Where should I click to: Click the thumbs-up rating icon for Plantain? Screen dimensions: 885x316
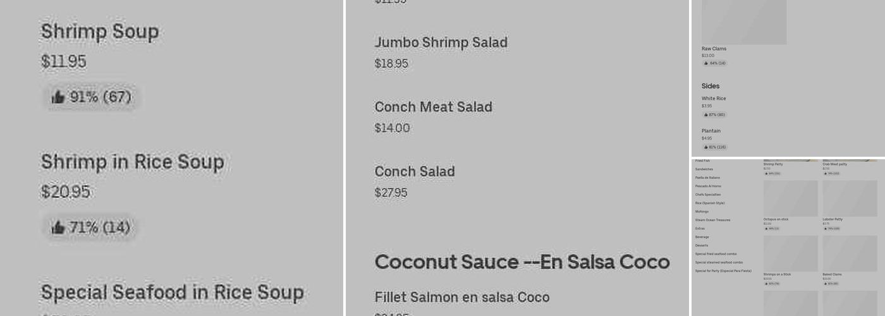(705, 147)
